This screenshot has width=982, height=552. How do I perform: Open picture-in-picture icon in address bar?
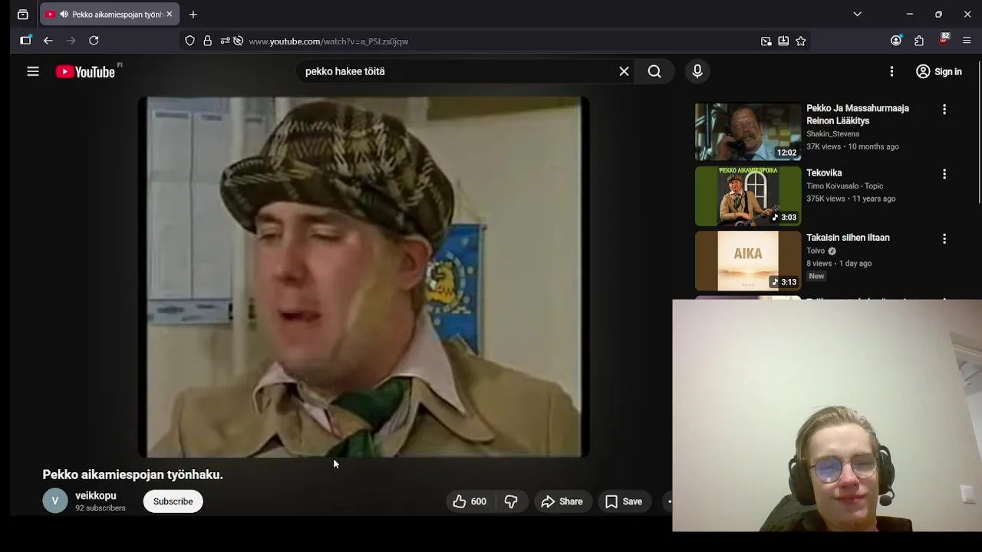766,41
